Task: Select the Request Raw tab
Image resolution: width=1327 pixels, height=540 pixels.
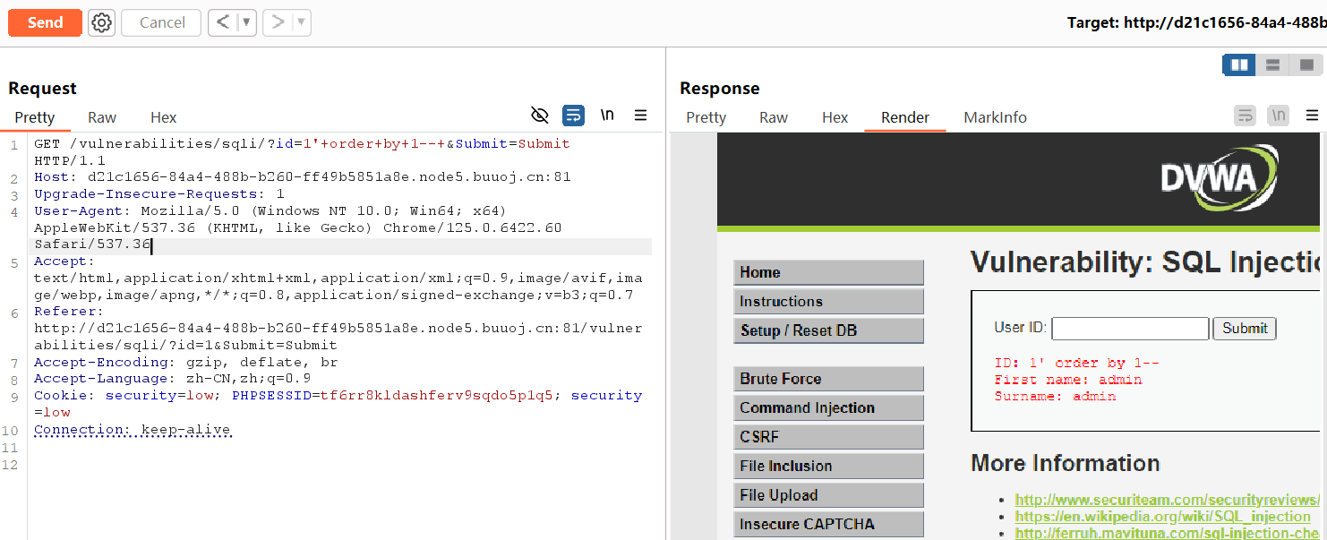Action: 102,117
